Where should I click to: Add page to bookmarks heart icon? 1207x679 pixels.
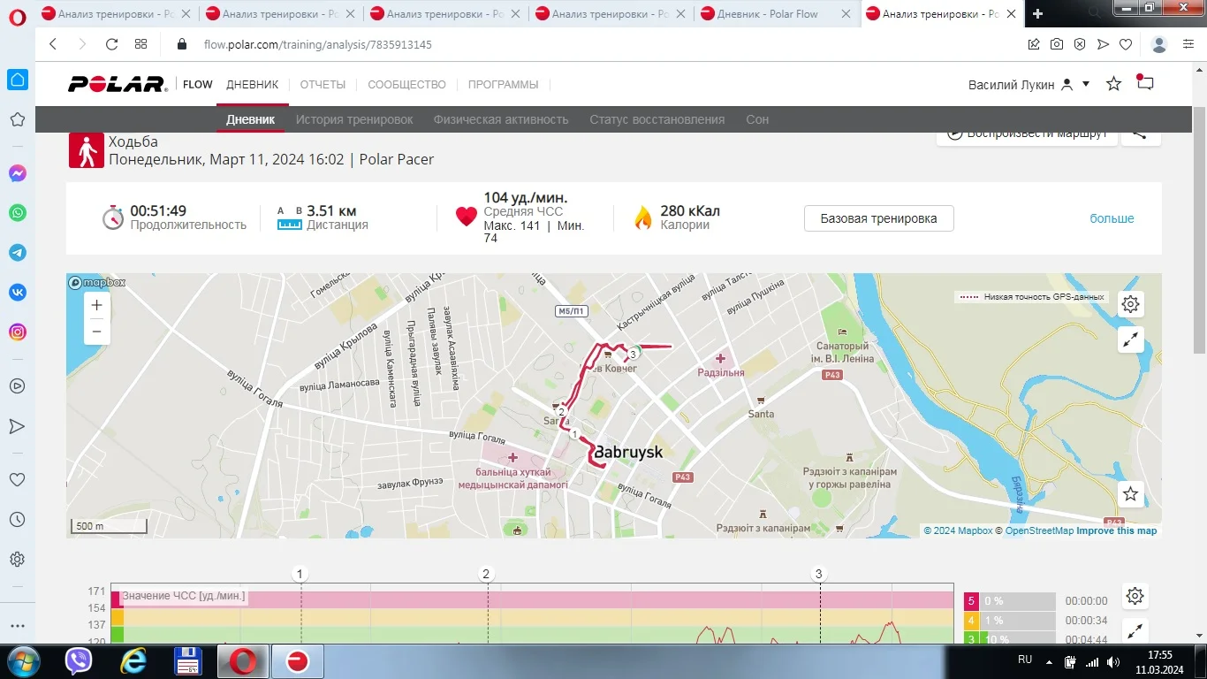tap(1126, 44)
